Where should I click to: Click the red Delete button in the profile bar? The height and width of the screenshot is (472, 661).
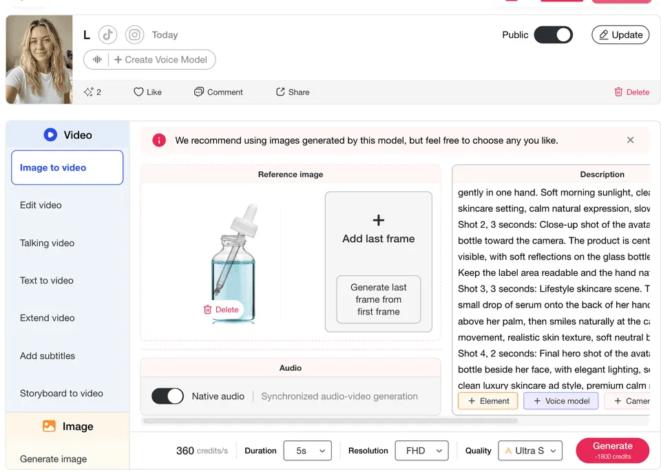[x=631, y=92]
